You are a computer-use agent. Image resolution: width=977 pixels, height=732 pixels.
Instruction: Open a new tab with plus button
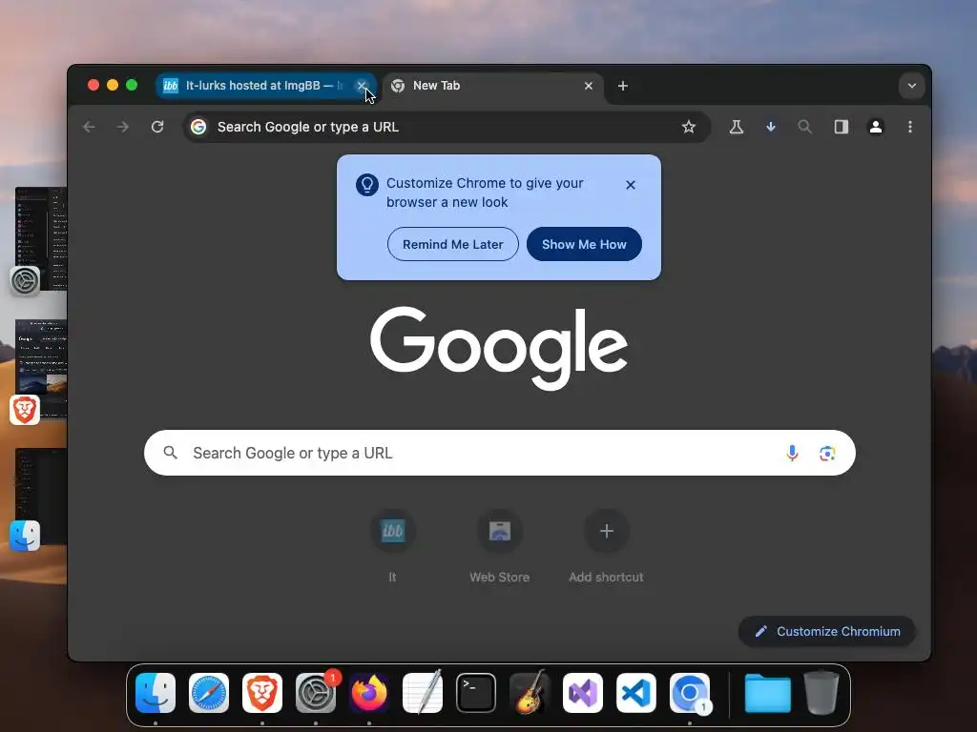point(622,86)
